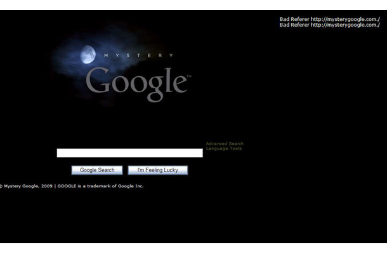Click the moon image in the logo
This screenshot has height=254, width=387.
tap(88, 55)
